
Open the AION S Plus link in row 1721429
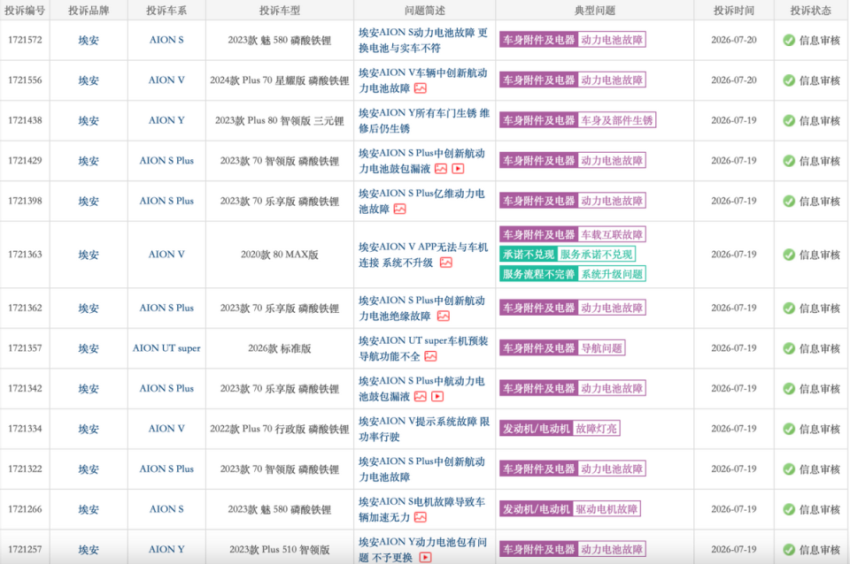click(x=166, y=161)
